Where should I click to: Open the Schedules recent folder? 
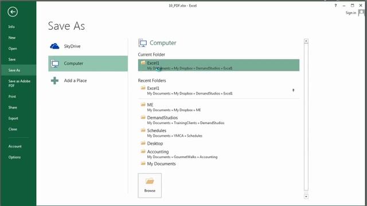point(218,133)
